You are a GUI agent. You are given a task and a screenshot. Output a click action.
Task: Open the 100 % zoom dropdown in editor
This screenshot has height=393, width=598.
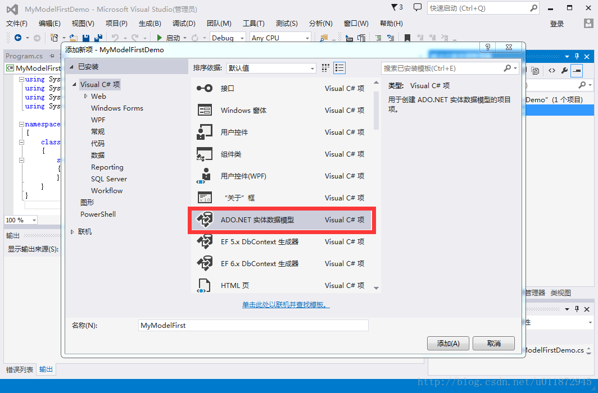(x=34, y=220)
